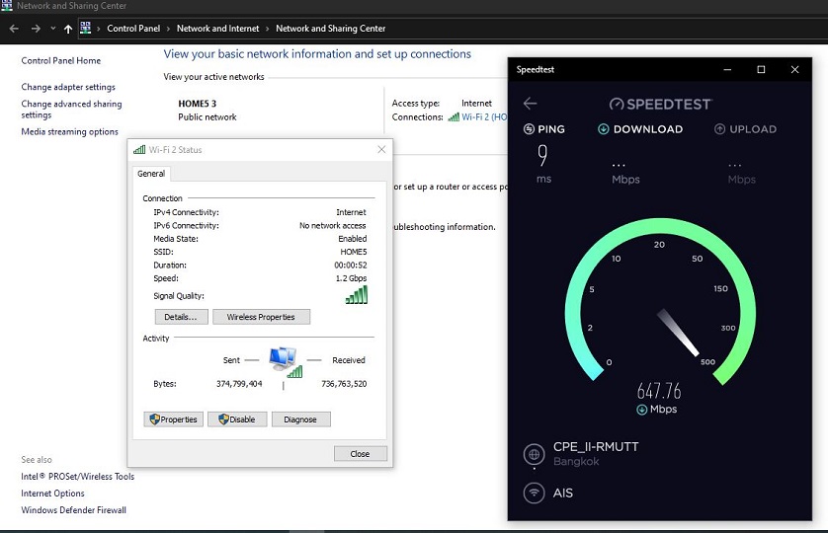Select the General tab
Screen dimensions: 828x533
click(x=151, y=174)
